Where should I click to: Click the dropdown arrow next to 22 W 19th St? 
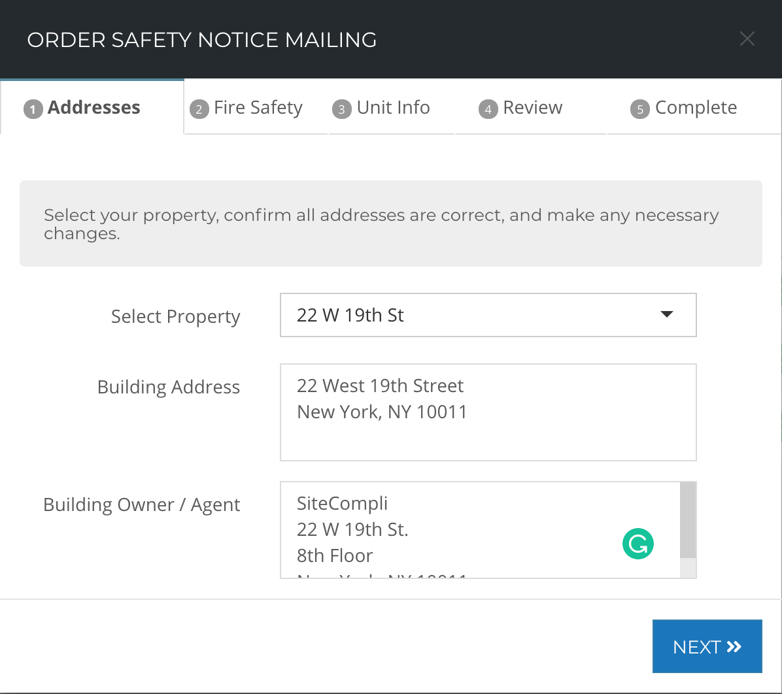click(x=667, y=314)
